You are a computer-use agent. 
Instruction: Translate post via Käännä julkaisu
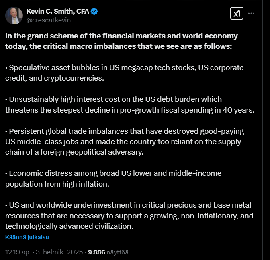tap(27, 237)
